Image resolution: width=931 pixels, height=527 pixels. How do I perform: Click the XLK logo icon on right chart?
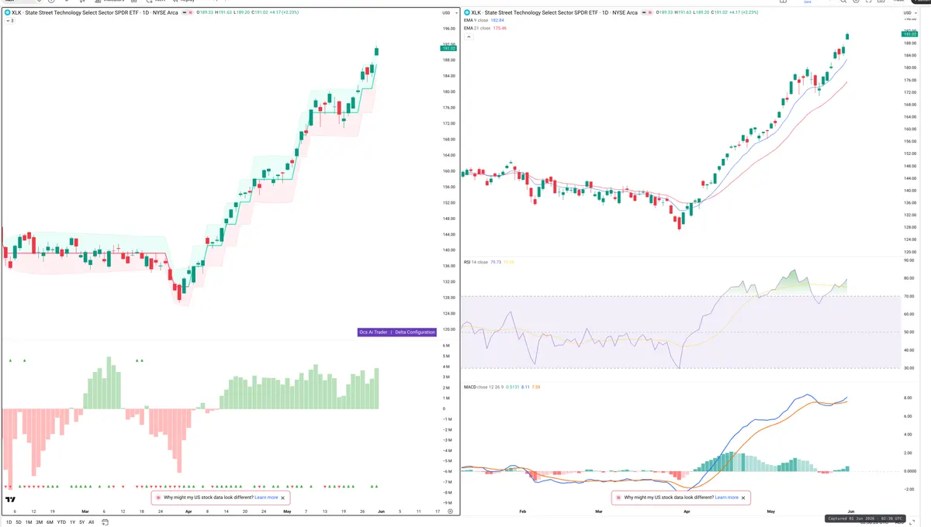point(466,13)
